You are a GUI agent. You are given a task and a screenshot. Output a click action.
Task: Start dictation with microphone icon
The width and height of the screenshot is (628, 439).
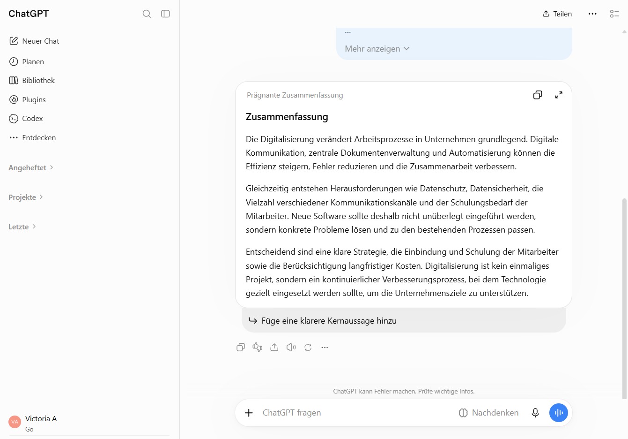(x=535, y=413)
